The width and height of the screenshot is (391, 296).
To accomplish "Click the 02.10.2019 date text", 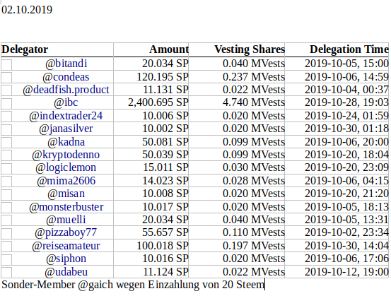I will point(27,10).
